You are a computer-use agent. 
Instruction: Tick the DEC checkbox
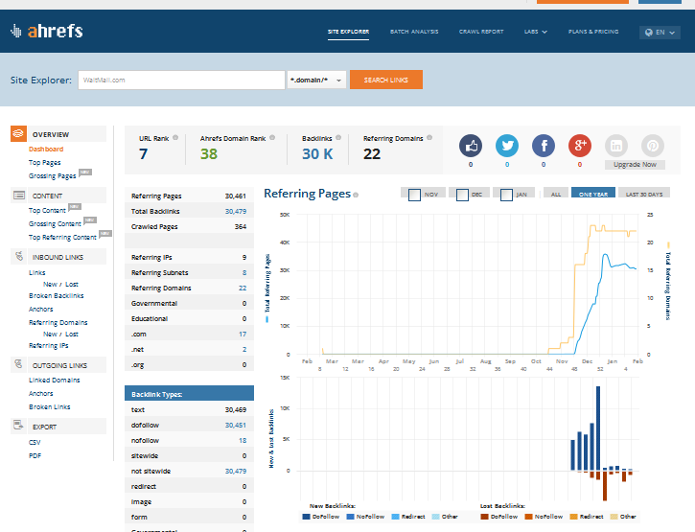(x=462, y=195)
